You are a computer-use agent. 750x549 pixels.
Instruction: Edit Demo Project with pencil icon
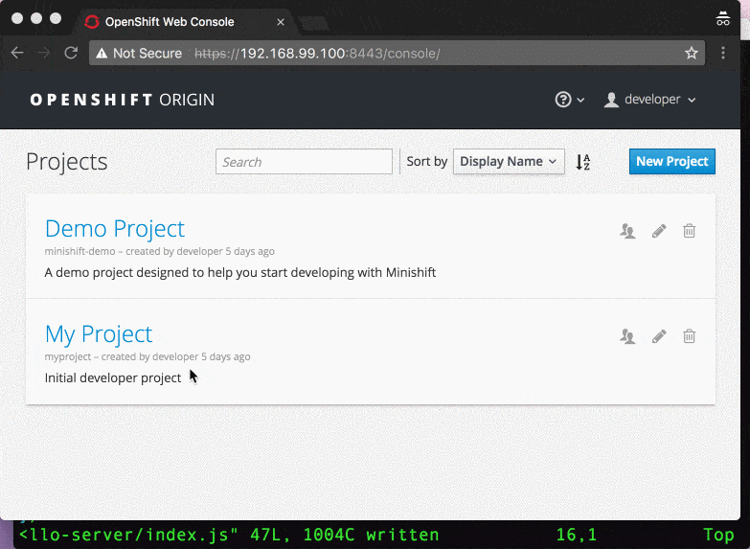coord(659,231)
